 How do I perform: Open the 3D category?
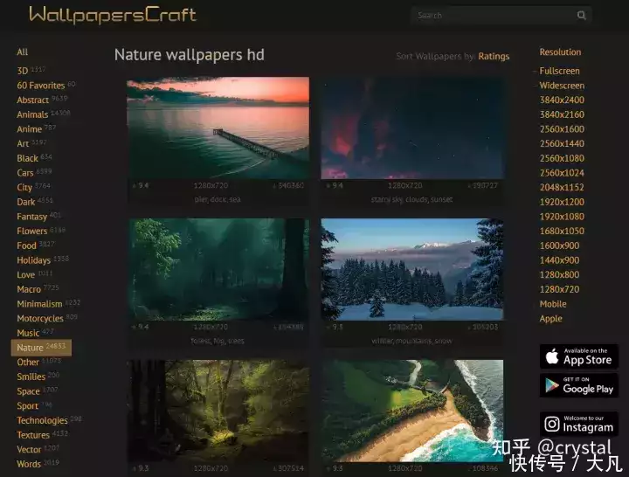[x=23, y=71]
